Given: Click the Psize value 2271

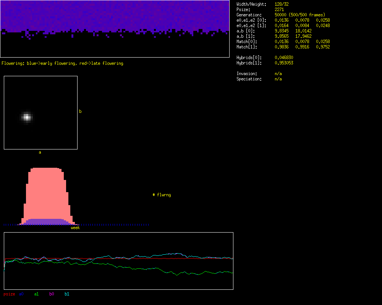Looking at the screenshot, I should pyautogui.click(x=280, y=10).
